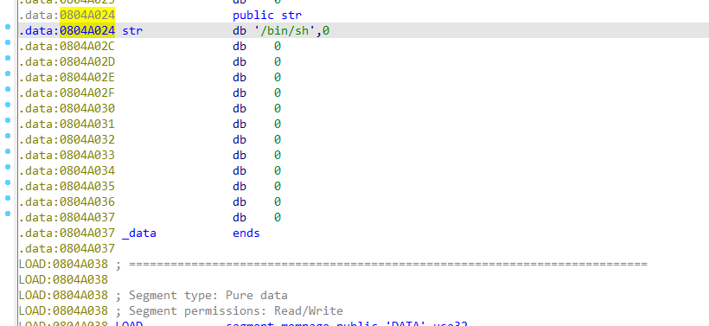The image size is (709, 326).
Task: Set breakpoint dot beside address 0804A035
Action: 8,182
